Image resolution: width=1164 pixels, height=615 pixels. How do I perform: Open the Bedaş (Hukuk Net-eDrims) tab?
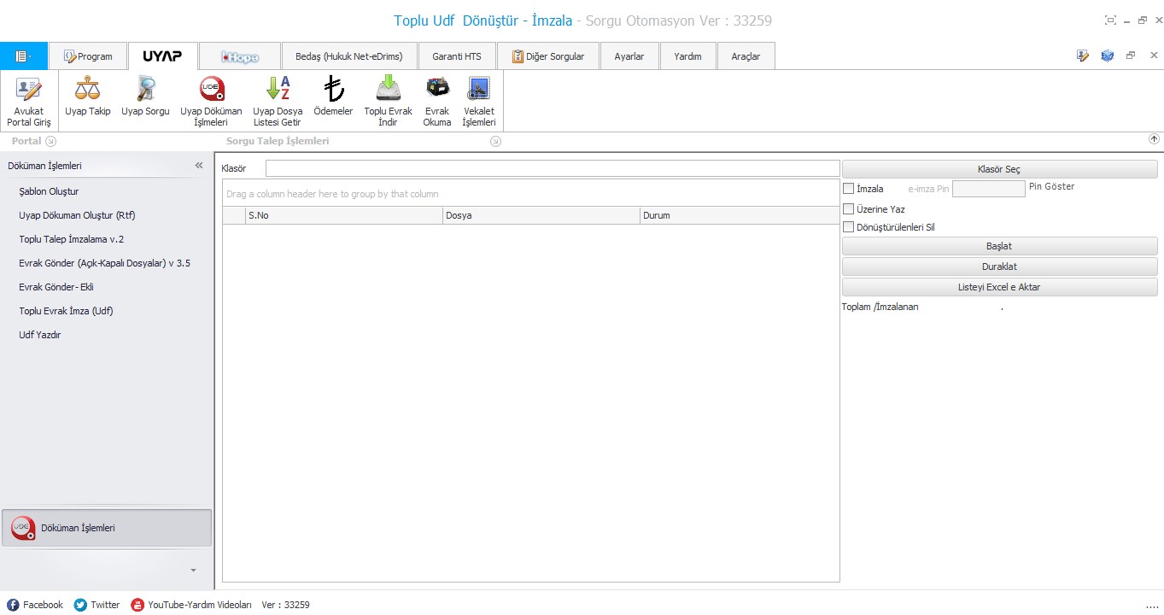tap(349, 56)
